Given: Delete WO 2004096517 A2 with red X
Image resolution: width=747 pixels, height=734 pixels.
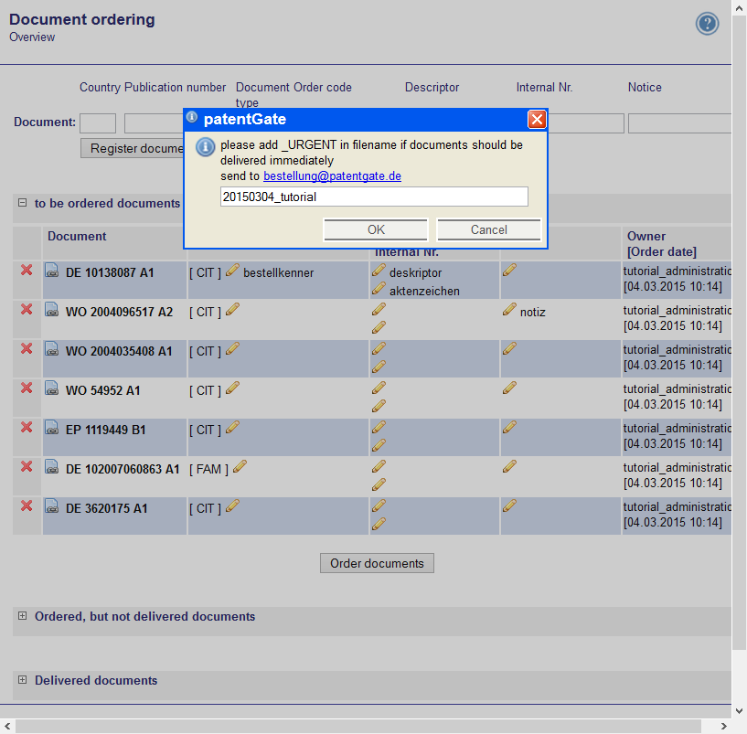Looking at the screenshot, I should point(27,310).
